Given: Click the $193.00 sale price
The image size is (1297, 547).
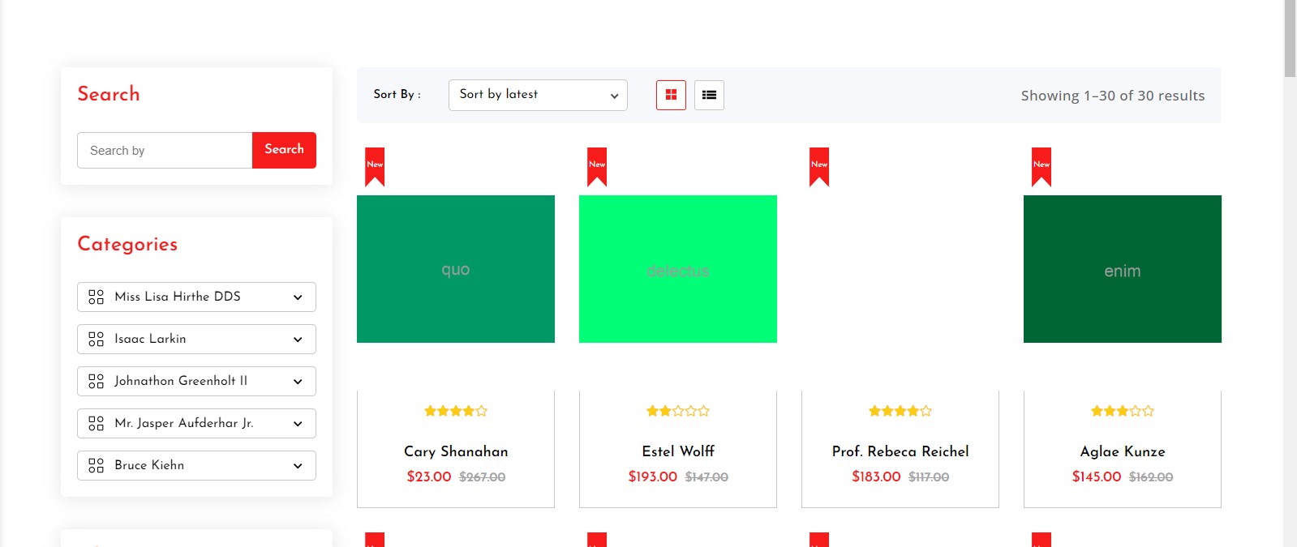Looking at the screenshot, I should click(x=652, y=476).
